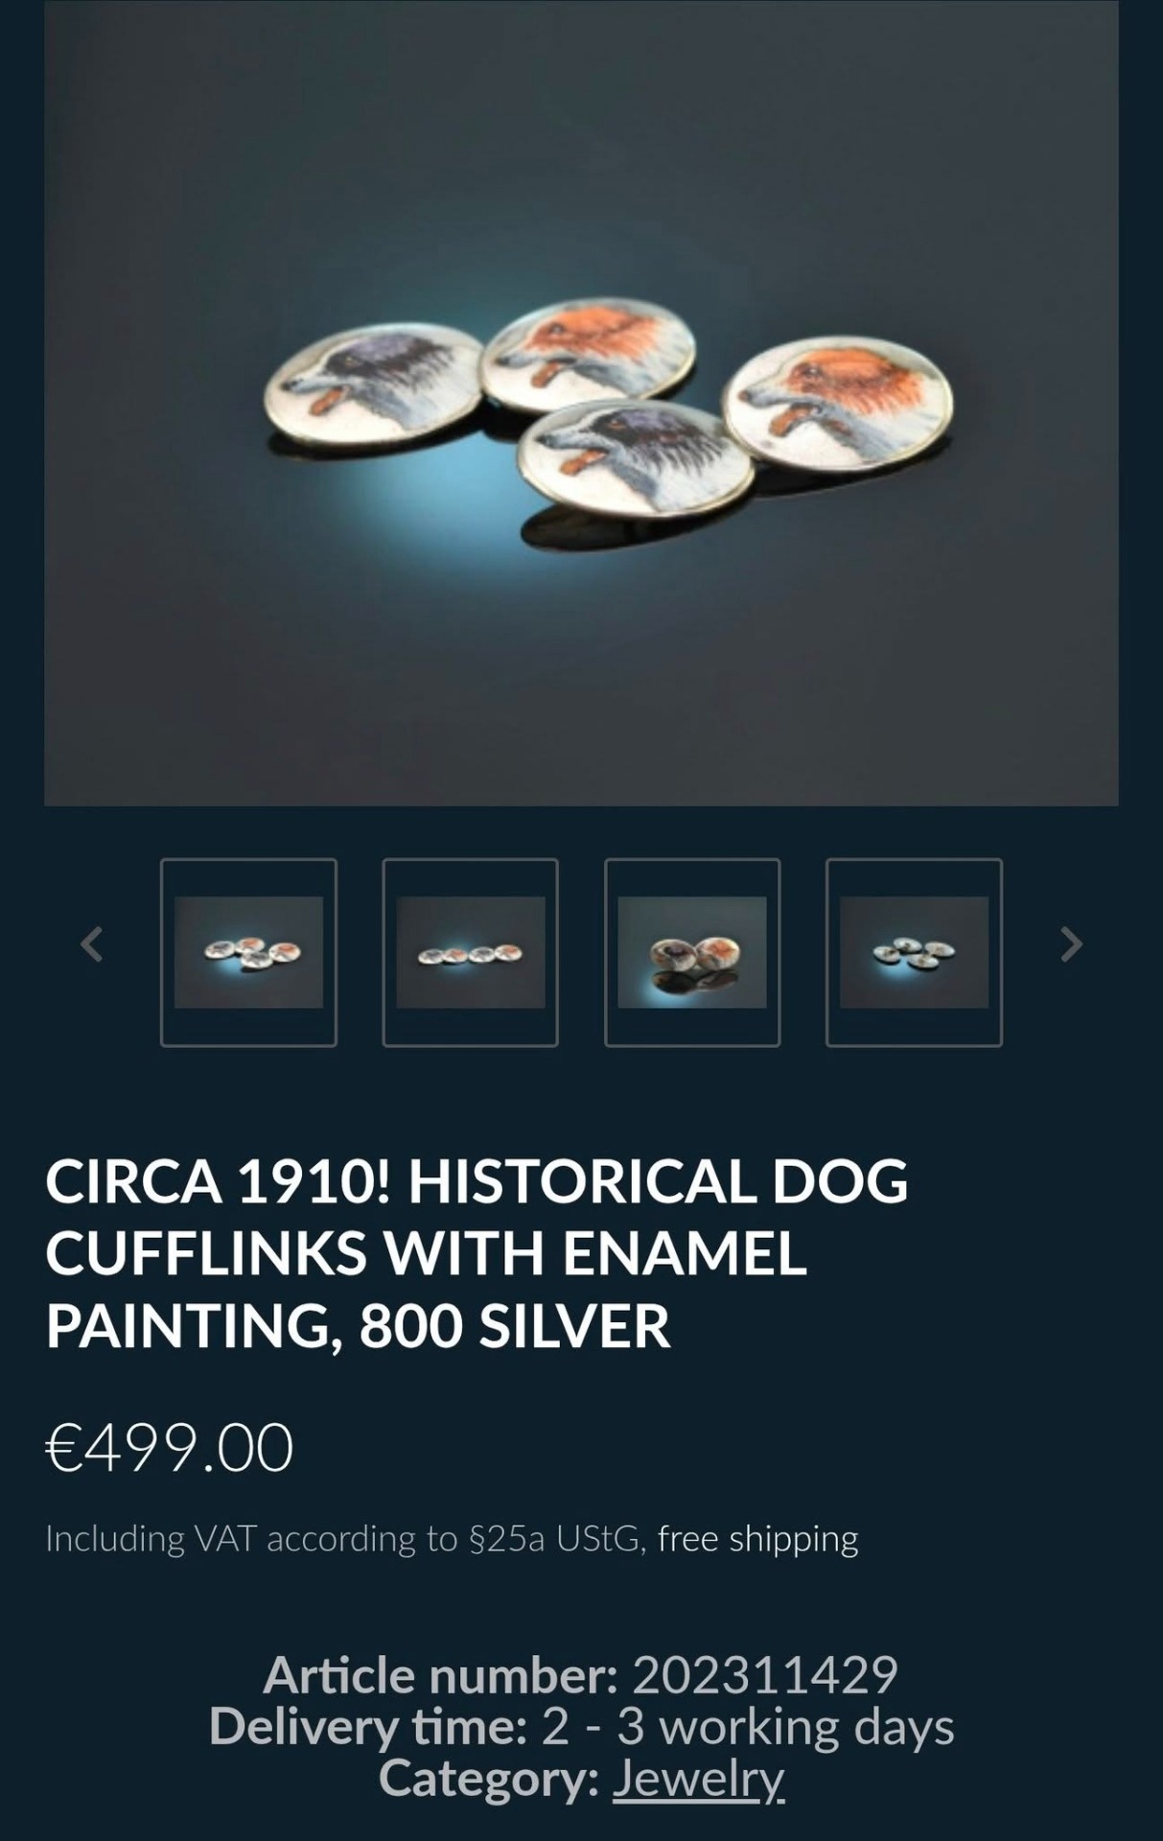Image resolution: width=1163 pixels, height=1841 pixels.
Task: Click the €499.00 price
Action: [170, 1447]
